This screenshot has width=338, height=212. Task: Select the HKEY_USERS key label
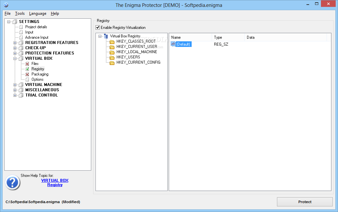click(x=128, y=57)
